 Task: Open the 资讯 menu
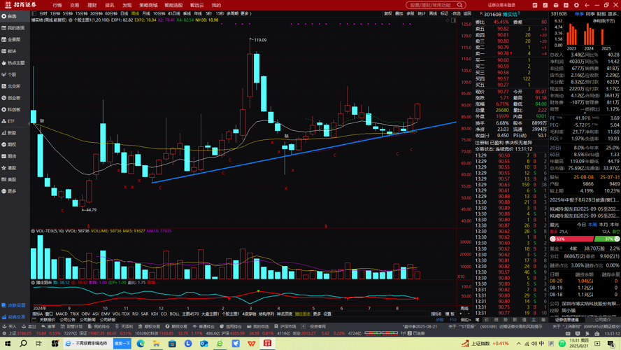click(x=109, y=5)
